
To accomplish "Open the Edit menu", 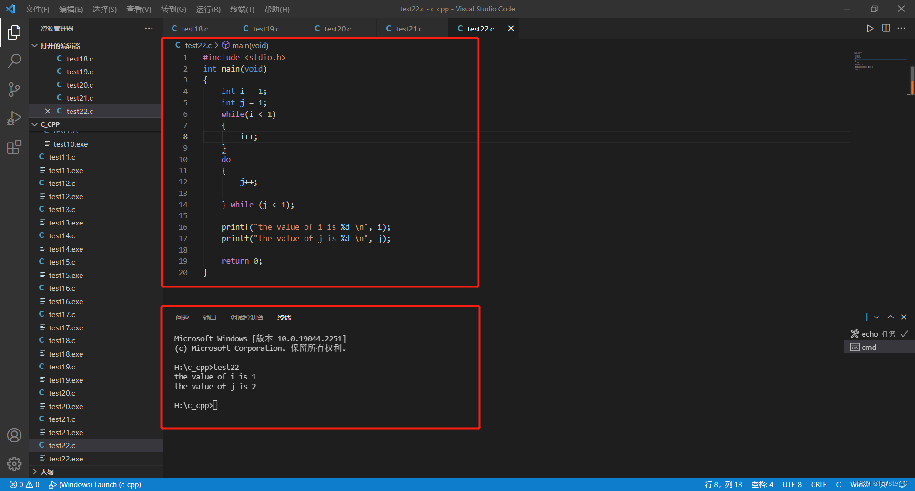I will [71, 9].
